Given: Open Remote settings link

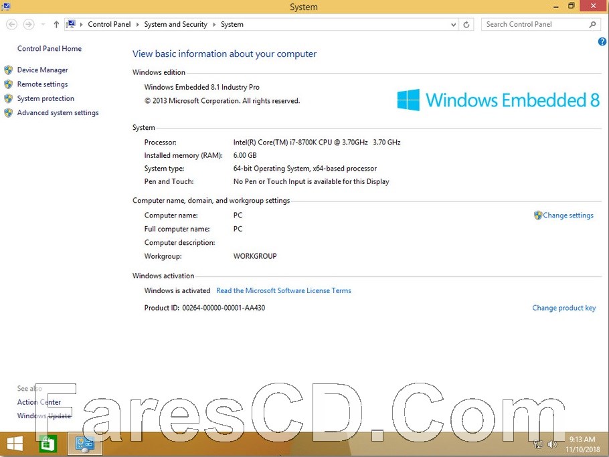Looking at the screenshot, I should [x=42, y=84].
